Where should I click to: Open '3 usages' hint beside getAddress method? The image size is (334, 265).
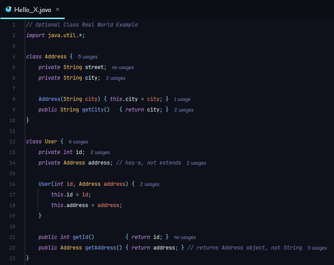[x=317, y=248]
